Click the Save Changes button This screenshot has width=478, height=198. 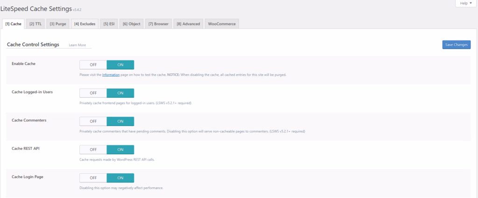click(457, 44)
